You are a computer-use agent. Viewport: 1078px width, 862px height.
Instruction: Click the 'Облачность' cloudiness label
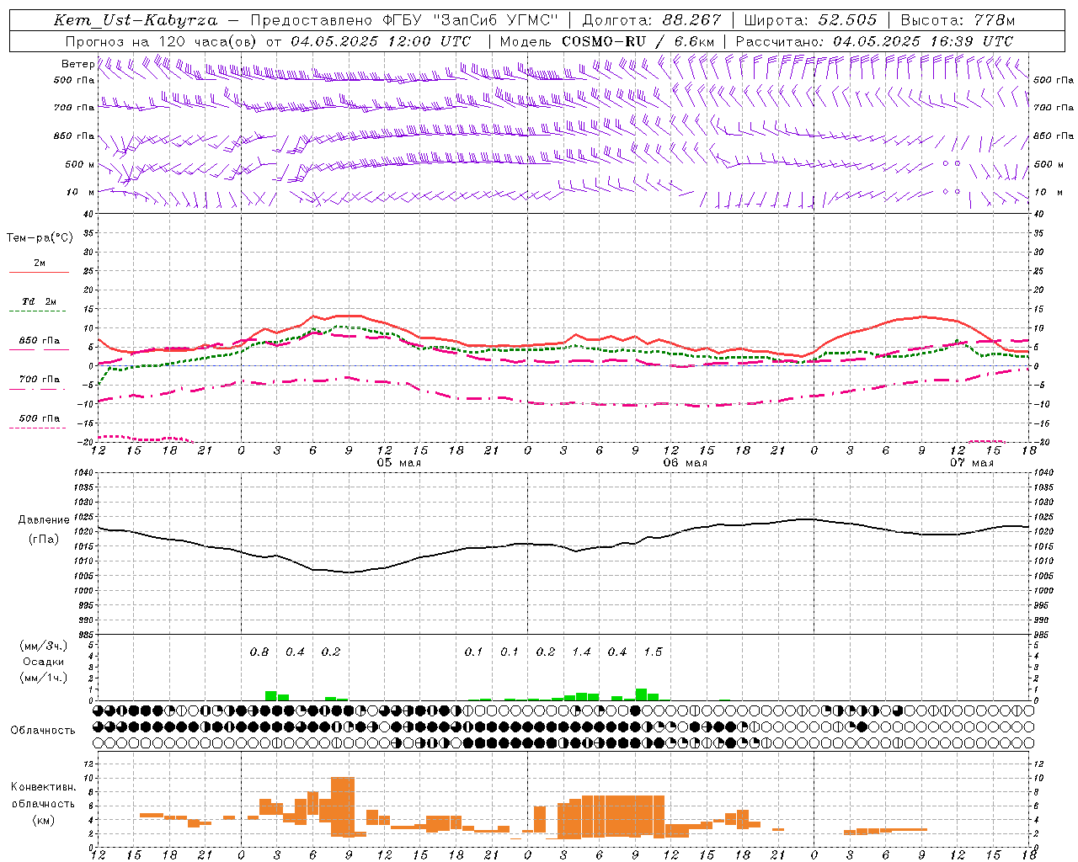click(x=43, y=731)
